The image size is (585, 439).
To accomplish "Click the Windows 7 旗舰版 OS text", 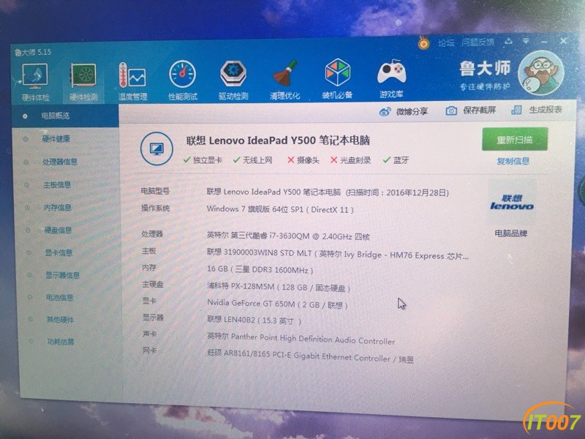I will (x=280, y=209).
